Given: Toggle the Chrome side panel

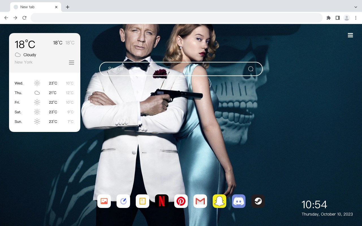Looking at the screenshot, I should click(x=337, y=18).
